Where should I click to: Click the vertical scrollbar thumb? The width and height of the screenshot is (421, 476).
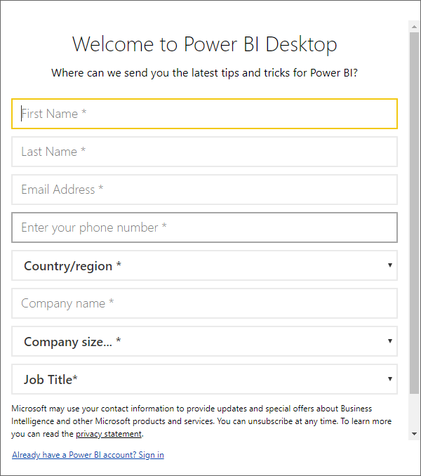coord(414,213)
